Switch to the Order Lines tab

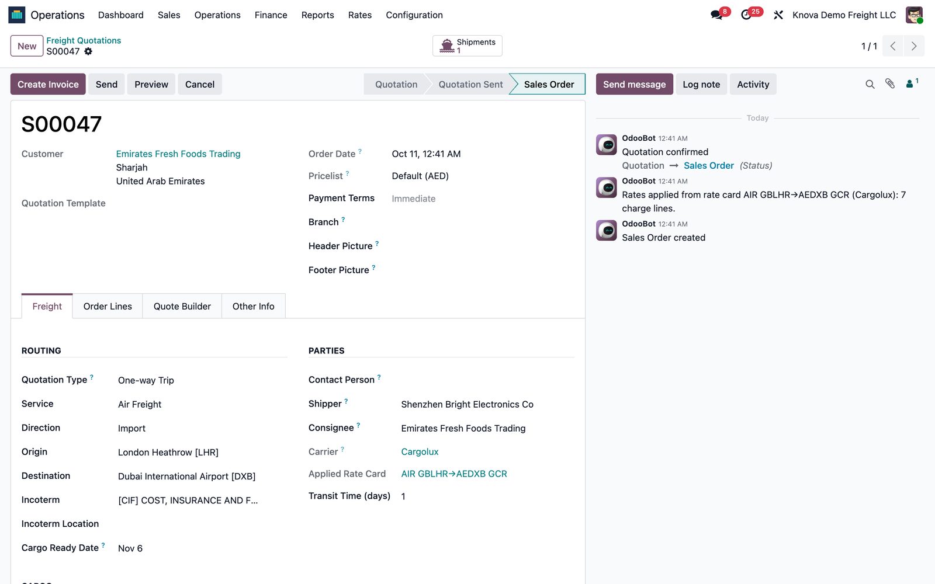[108, 306]
